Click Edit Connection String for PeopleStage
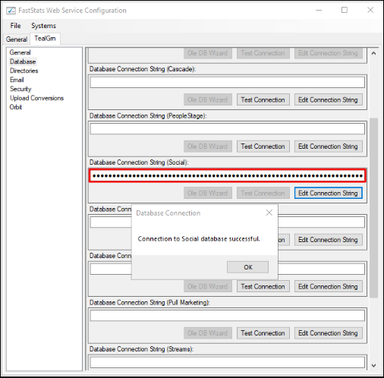384x378 pixels. click(328, 146)
